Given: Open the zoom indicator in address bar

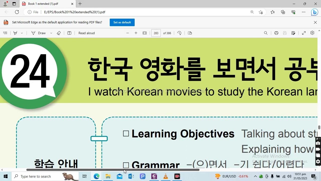Looking at the screenshot, I should (x=252, y=12).
